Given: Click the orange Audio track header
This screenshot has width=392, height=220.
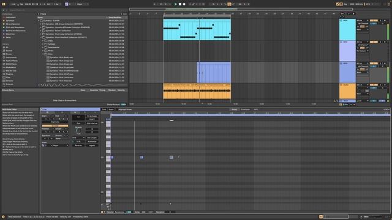Looking at the screenshot, I should 347,91.
